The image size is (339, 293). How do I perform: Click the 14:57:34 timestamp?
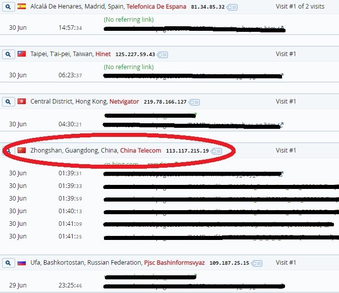(70, 28)
